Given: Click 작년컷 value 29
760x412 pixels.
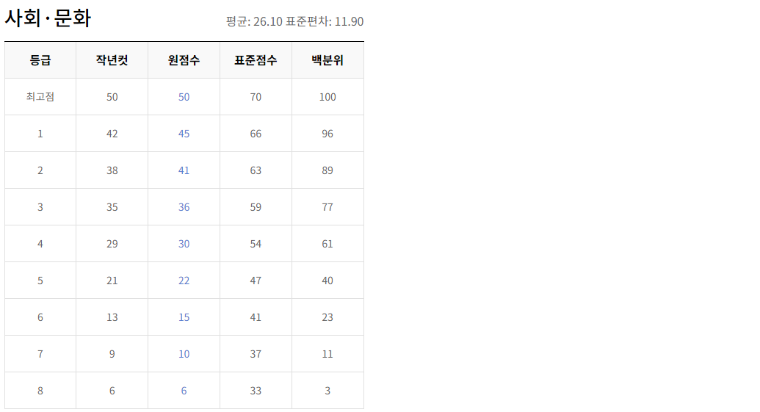Looking at the screenshot, I should (x=112, y=244).
